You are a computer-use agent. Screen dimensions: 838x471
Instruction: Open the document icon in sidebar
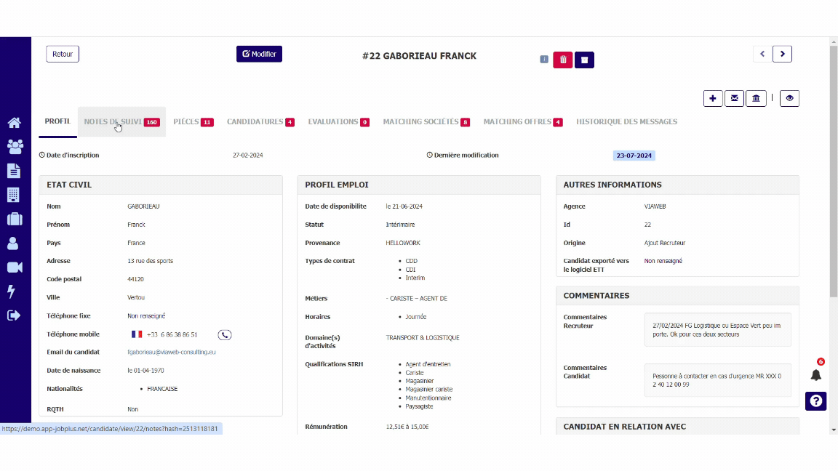point(14,171)
